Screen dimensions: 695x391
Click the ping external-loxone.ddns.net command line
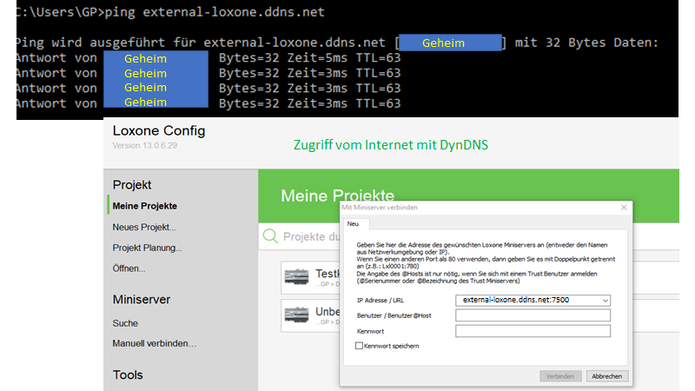tap(170, 12)
